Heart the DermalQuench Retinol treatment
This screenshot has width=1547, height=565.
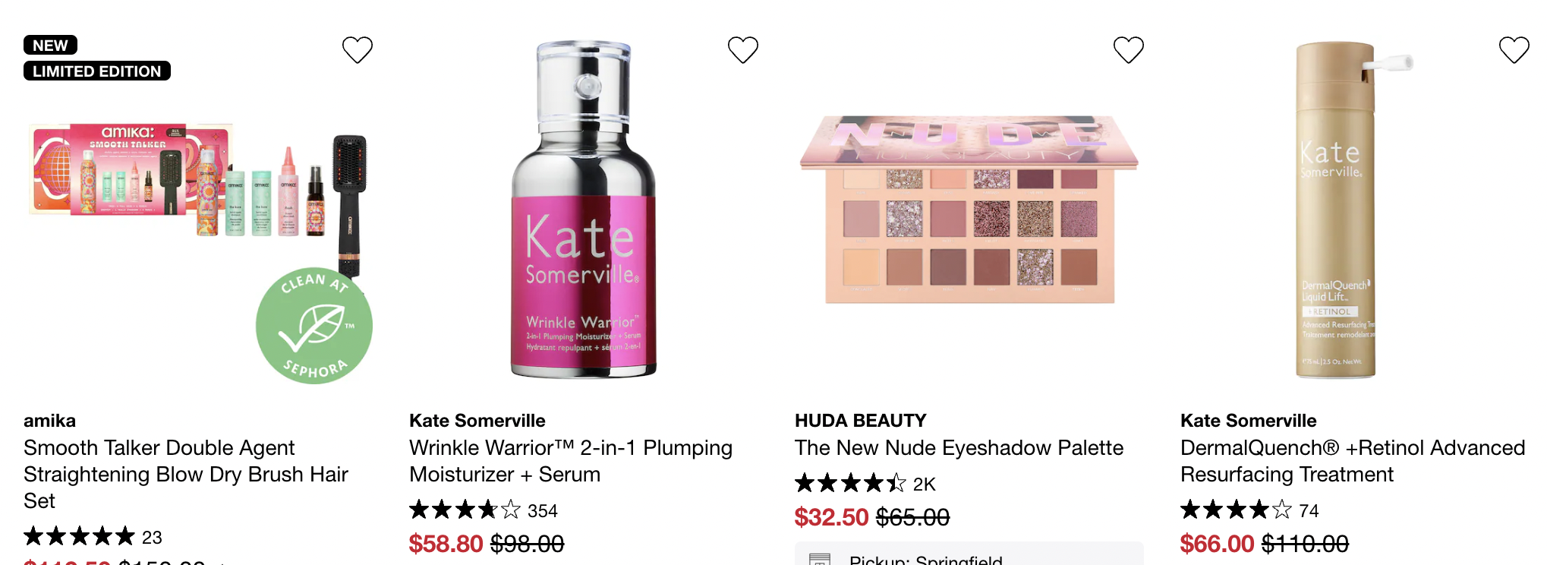click(1514, 50)
